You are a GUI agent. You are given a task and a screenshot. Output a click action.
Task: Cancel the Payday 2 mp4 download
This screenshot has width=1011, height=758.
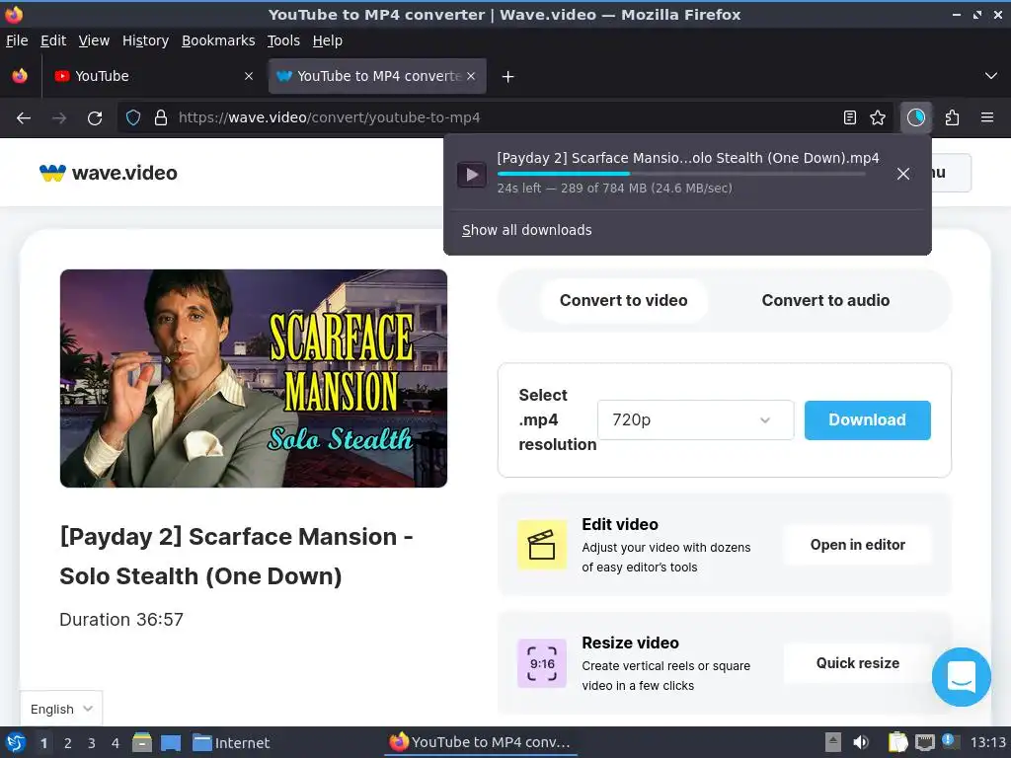point(903,174)
